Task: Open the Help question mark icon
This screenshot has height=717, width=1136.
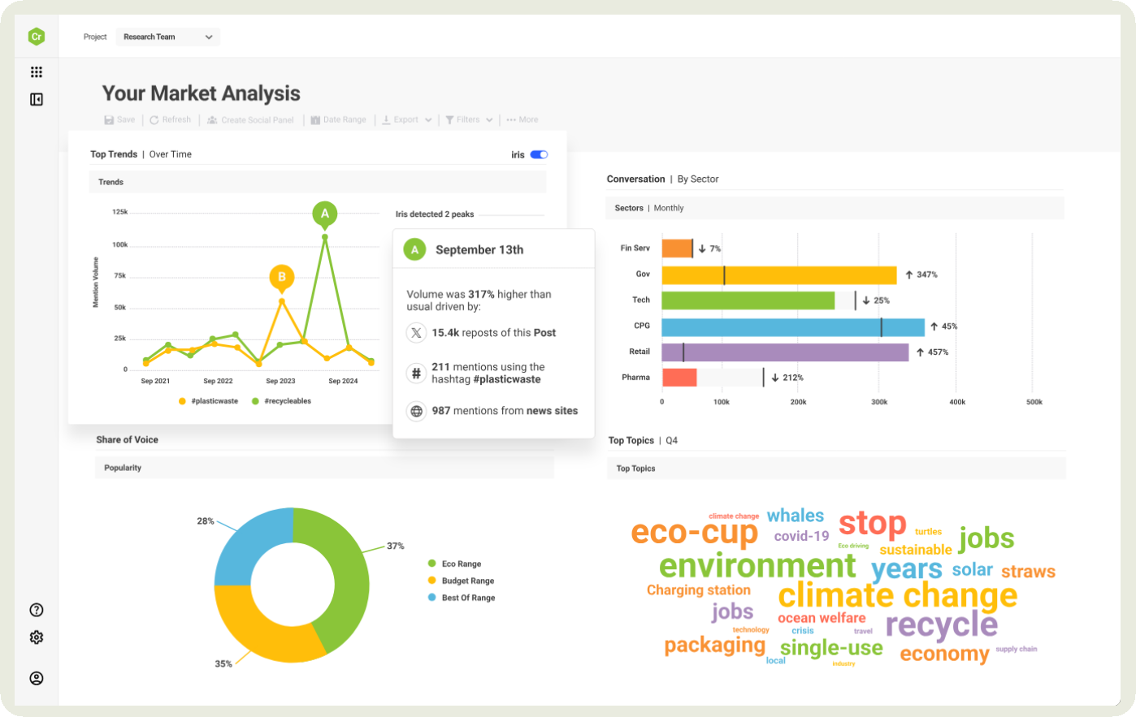Action: [x=36, y=609]
